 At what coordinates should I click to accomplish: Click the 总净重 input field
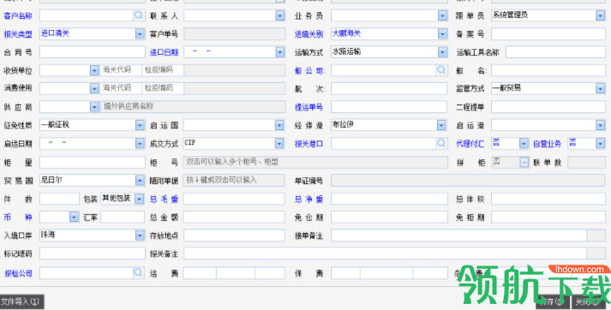coord(389,199)
